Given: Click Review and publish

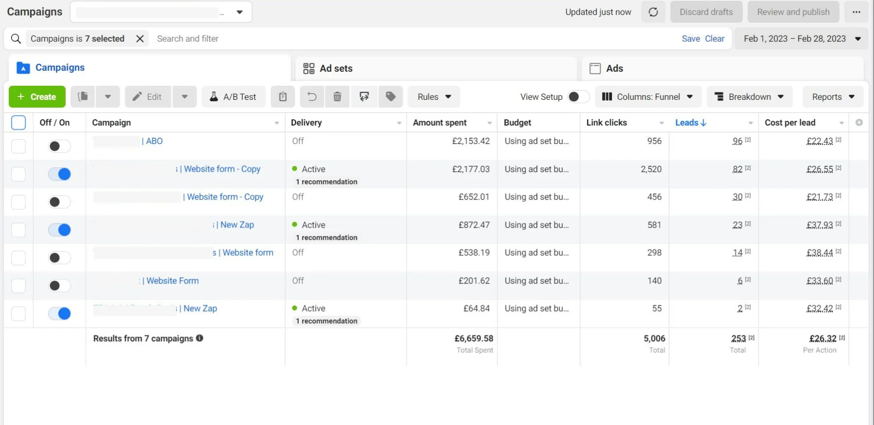Looking at the screenshot, I should tap(793, 12).
